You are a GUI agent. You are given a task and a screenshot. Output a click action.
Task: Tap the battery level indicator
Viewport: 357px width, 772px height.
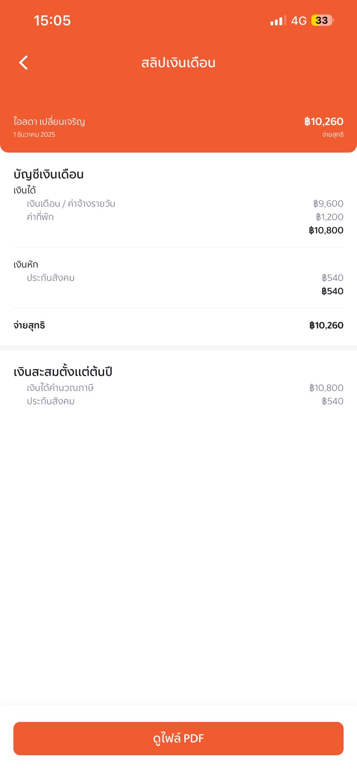click(323, 21)
